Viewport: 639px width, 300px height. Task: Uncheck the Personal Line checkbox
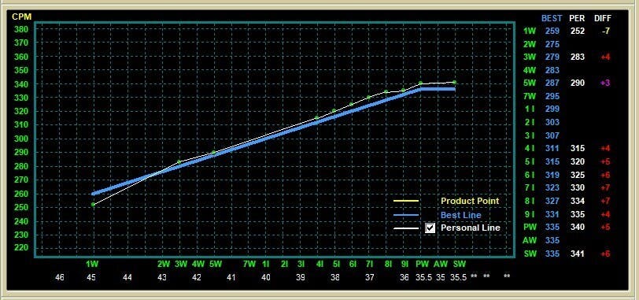pyautogui.click(x=430, y=228)
